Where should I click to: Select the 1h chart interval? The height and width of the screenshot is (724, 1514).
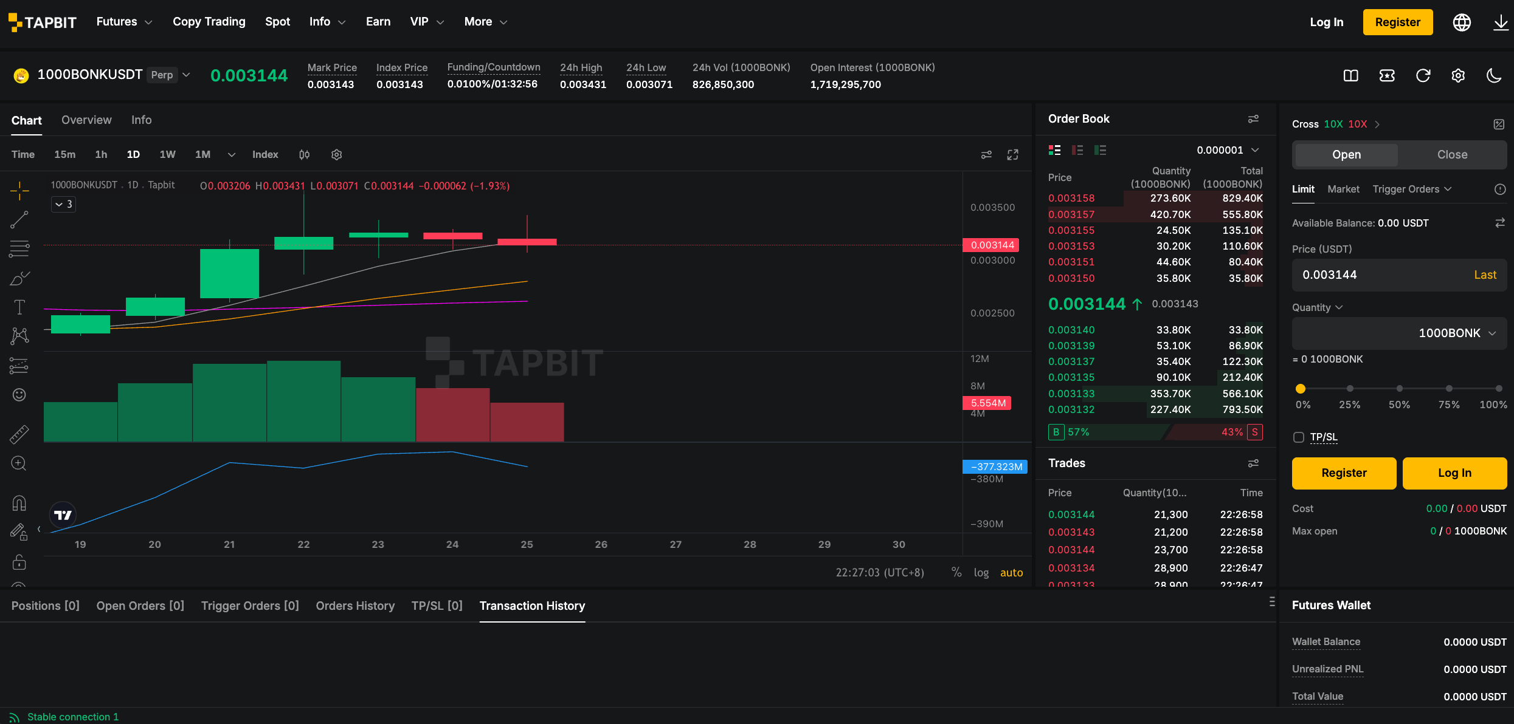(x=101, y=155)
